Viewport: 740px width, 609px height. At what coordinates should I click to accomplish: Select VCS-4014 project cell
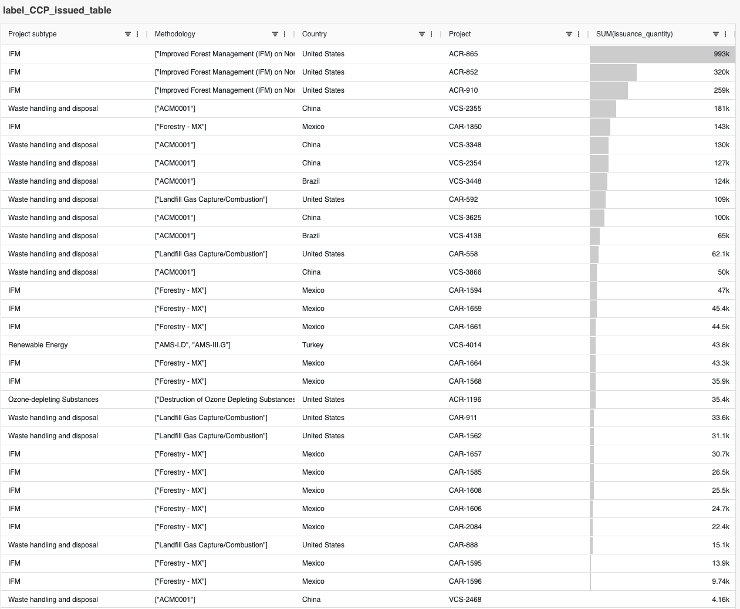click(465, 345)
